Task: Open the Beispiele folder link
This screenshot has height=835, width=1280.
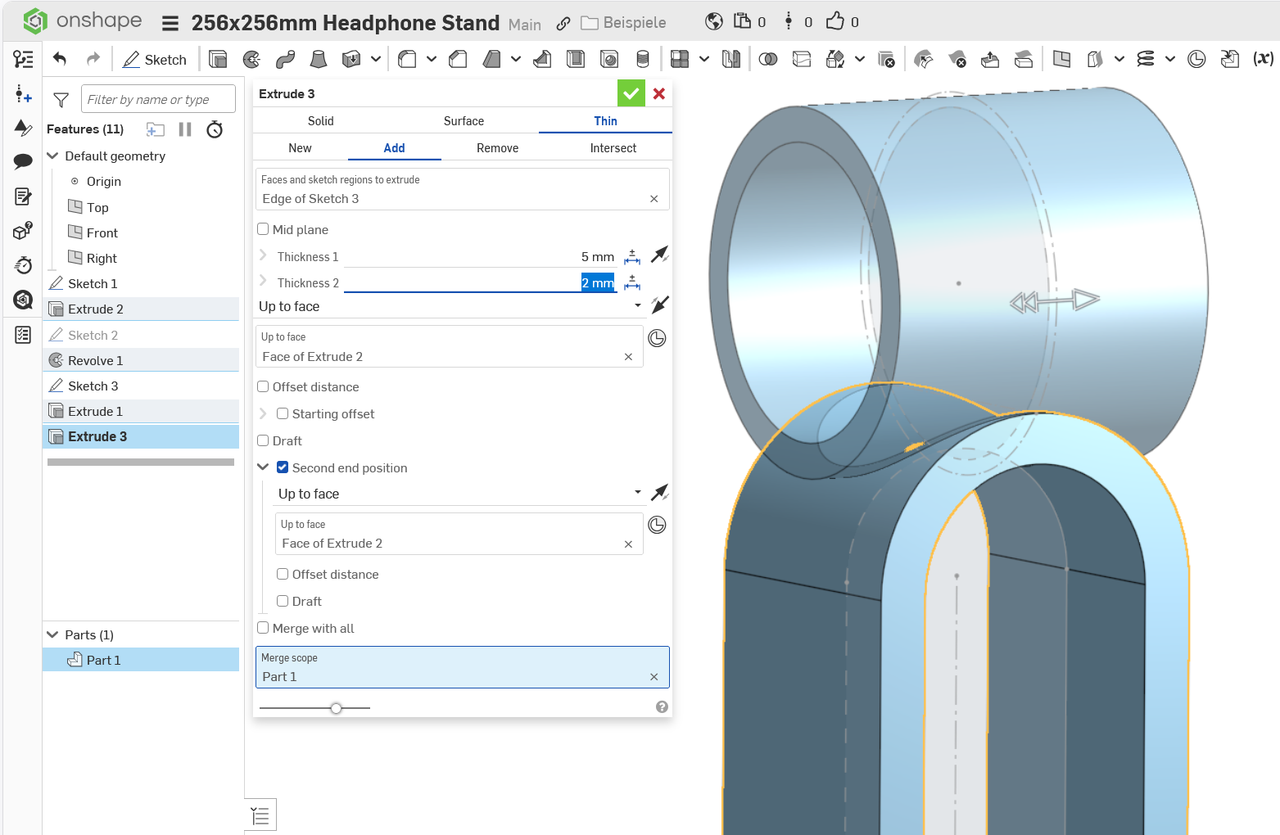Action: pyautogui.click(x=624, y=23)
